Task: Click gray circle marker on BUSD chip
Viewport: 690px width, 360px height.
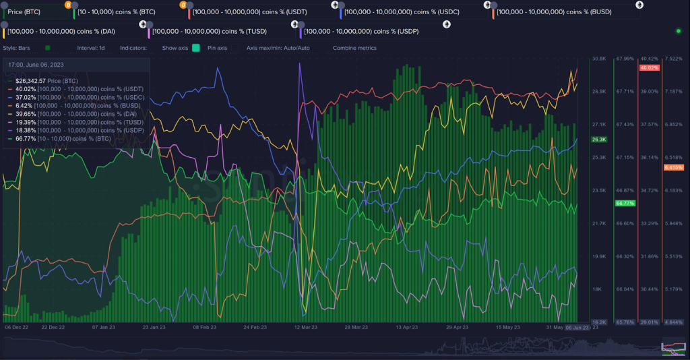Action: click(493, 5)
